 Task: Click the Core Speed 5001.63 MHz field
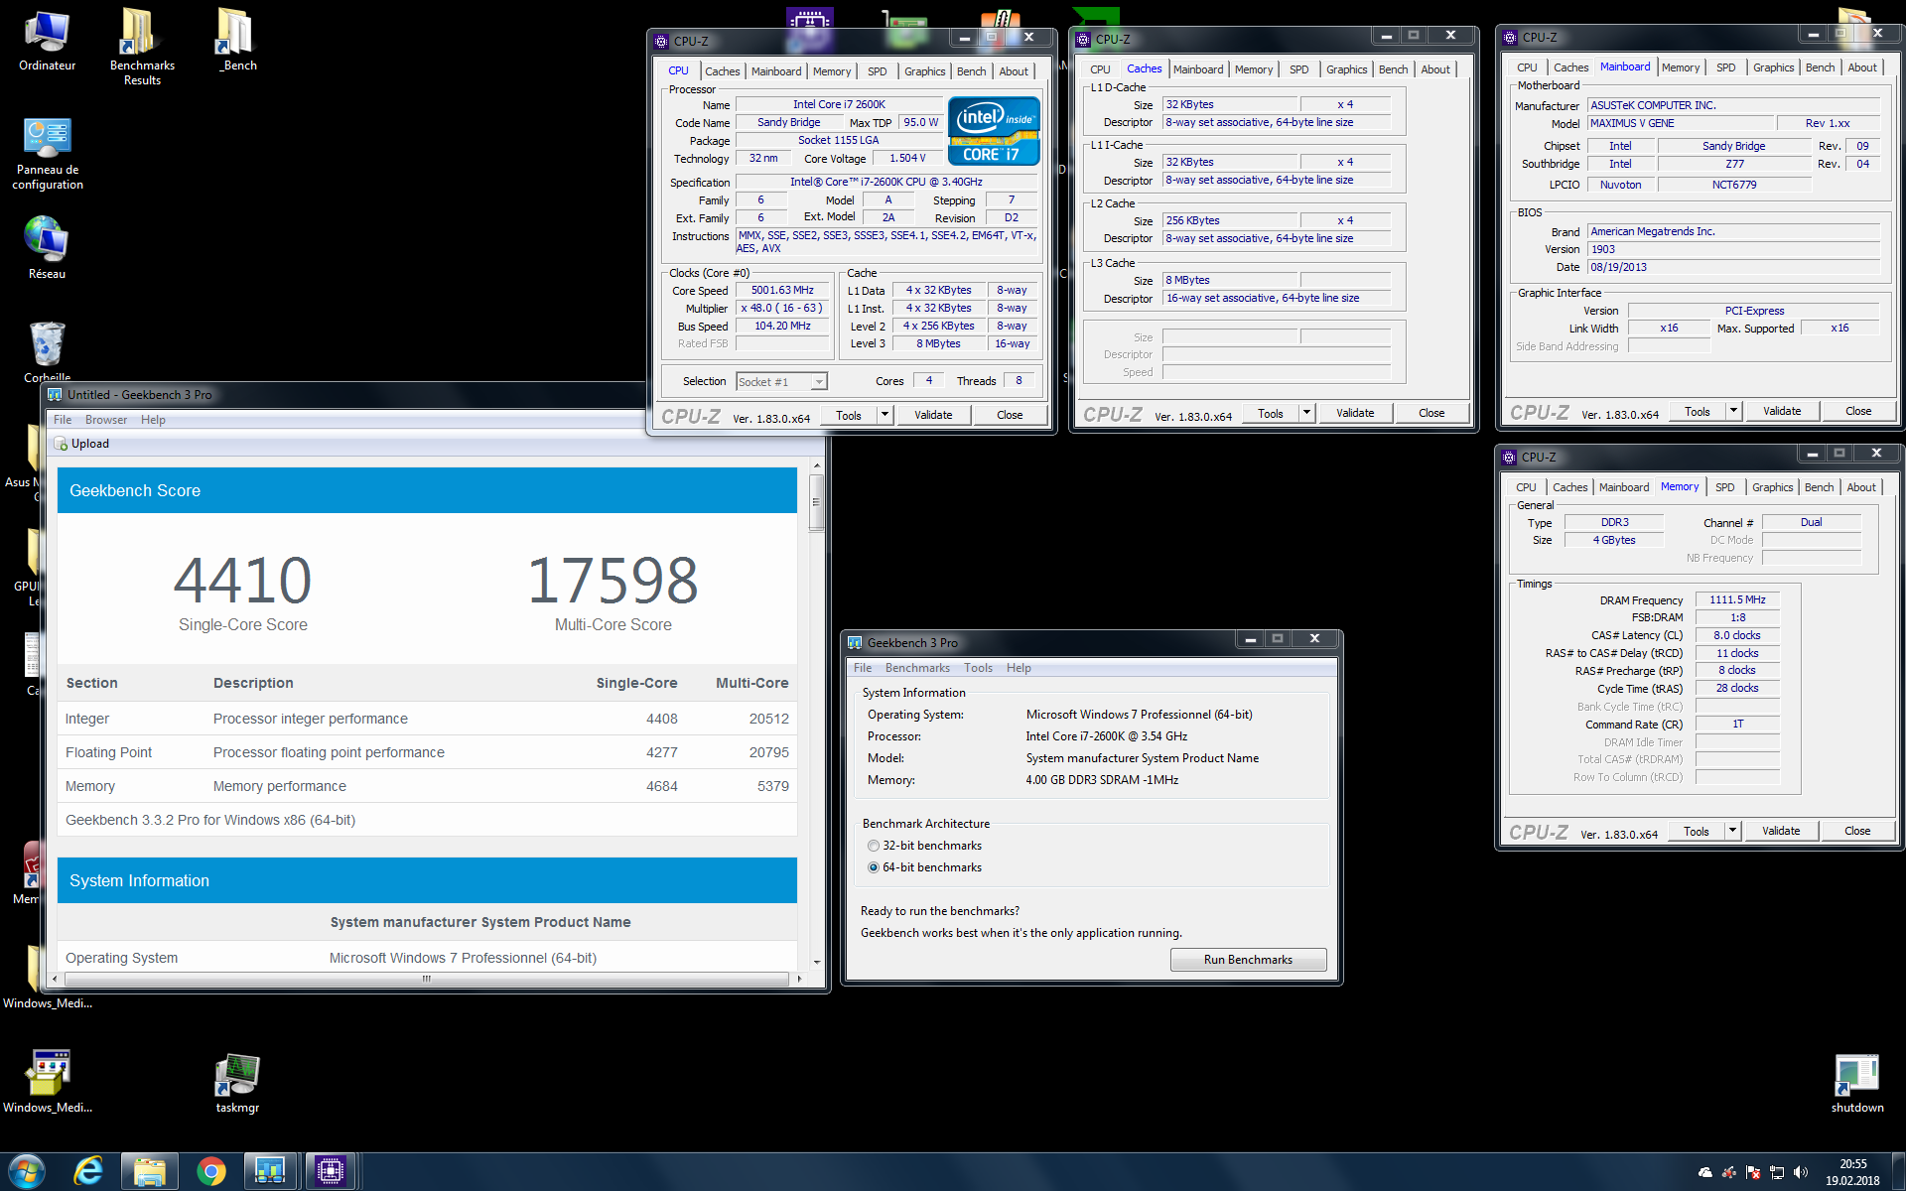(x=782, y=291)
